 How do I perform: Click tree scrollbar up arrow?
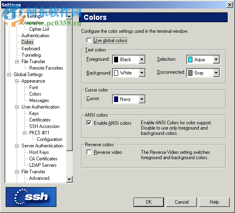click(x=69, y=16)
